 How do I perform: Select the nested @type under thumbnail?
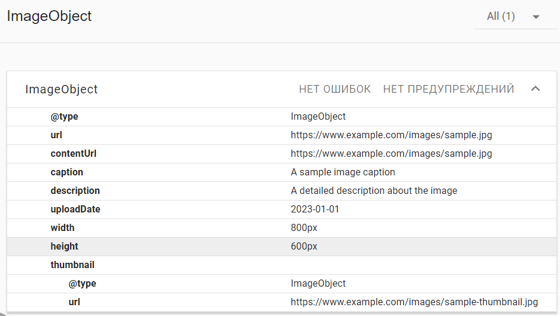(x=82, y=284)
